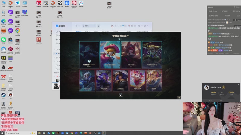Click into the Kugou search box

coord(89,26)
